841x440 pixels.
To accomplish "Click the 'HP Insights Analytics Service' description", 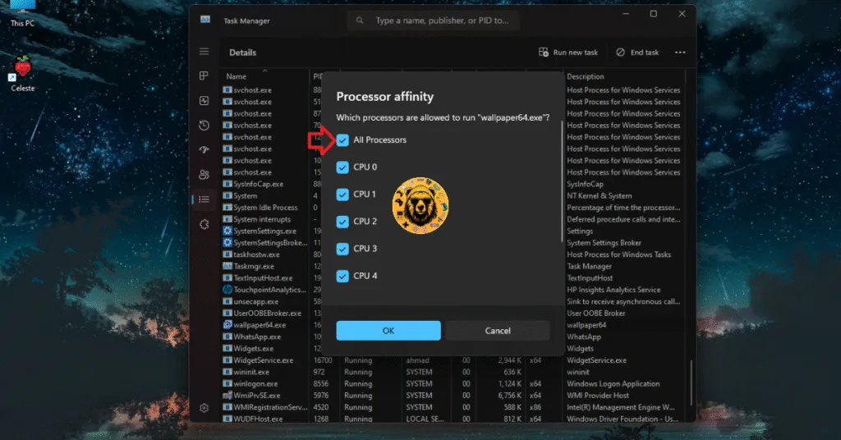I will point(614,290).
